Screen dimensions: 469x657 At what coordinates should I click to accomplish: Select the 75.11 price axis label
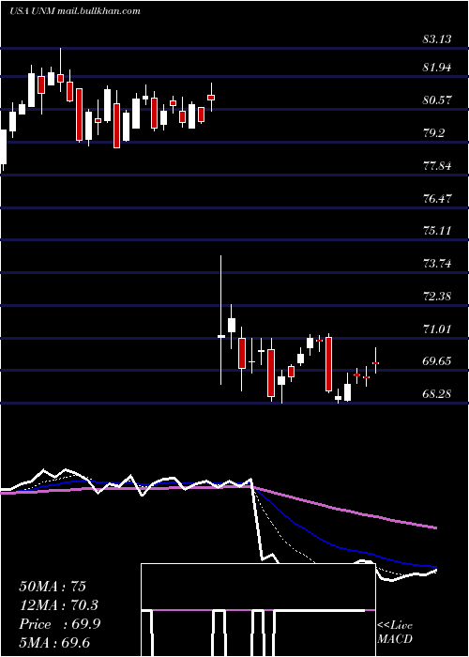437,231
